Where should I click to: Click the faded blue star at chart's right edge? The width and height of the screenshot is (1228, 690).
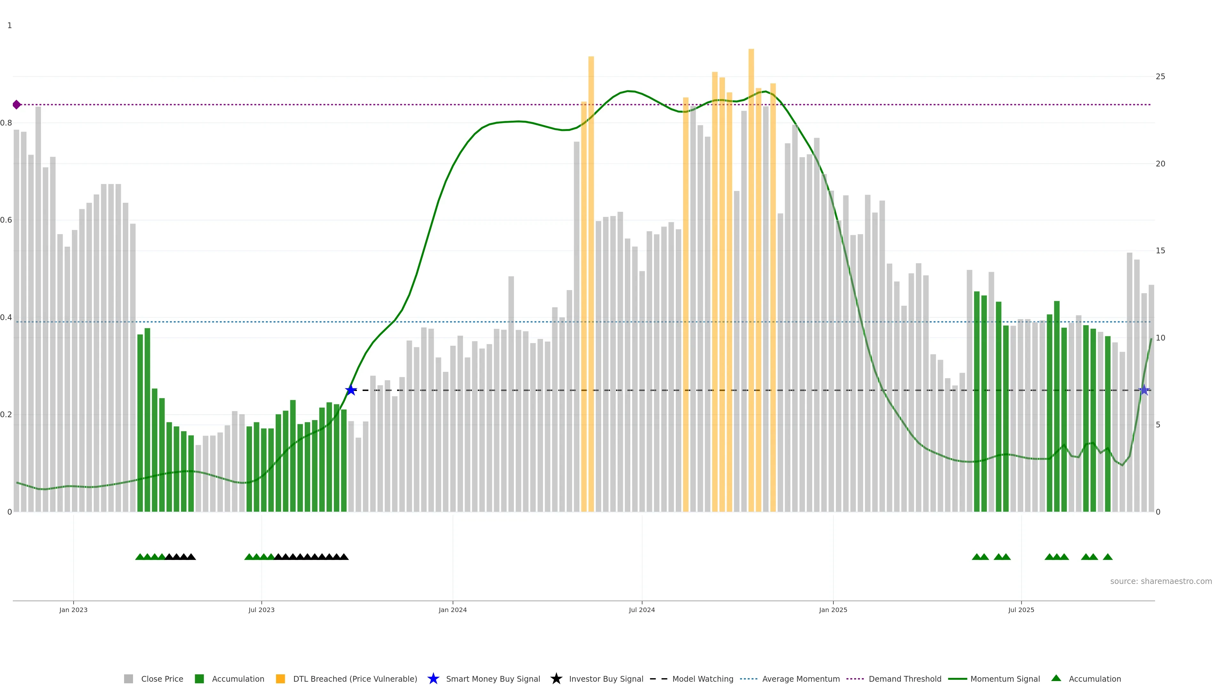tap(1144, 390)
